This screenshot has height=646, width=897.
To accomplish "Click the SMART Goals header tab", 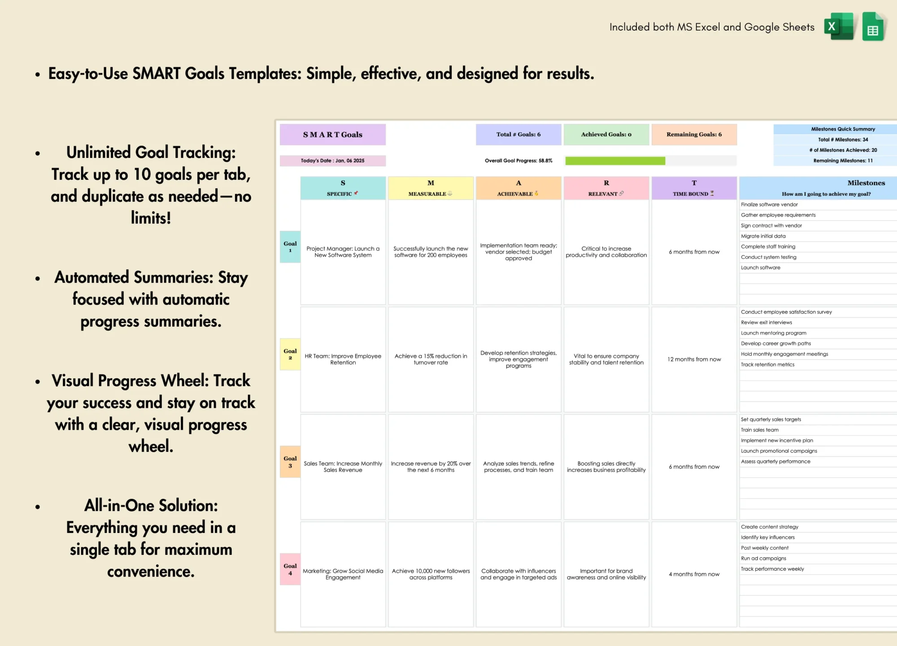I will (334, 135).
